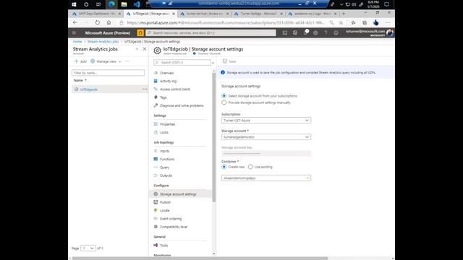Click the container name input field
Viewport: 463px width, 260px height.
(266, 178)
